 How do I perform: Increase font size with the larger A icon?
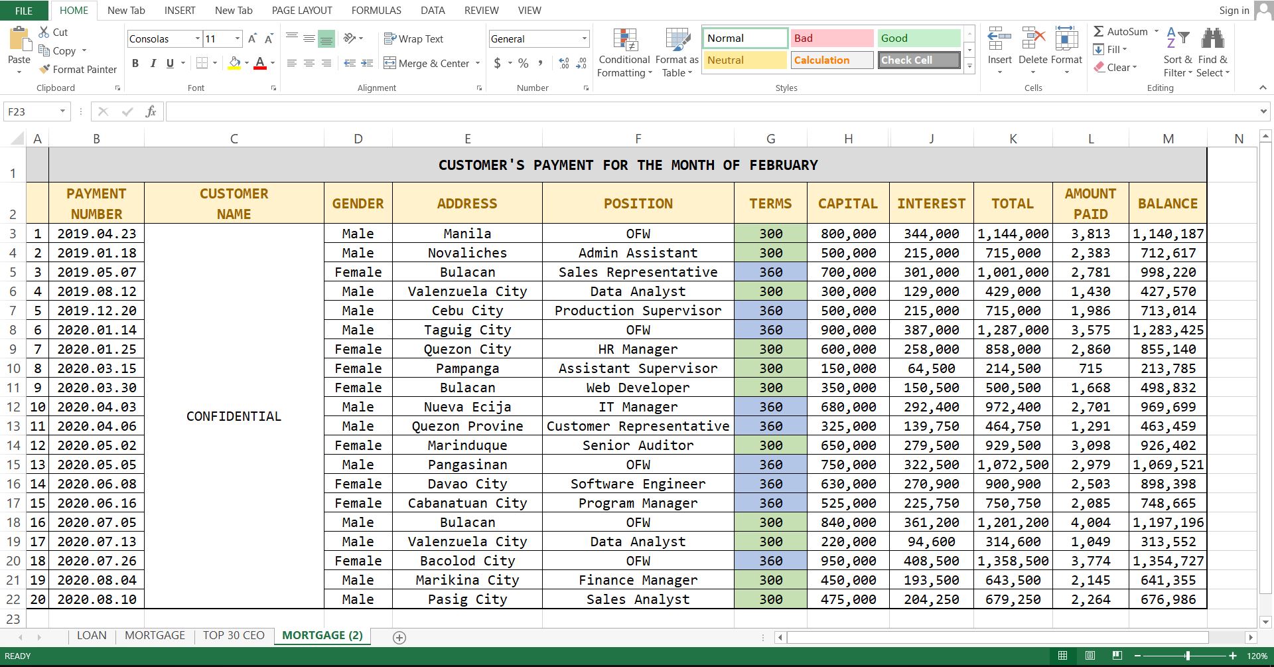pos(252,38)
